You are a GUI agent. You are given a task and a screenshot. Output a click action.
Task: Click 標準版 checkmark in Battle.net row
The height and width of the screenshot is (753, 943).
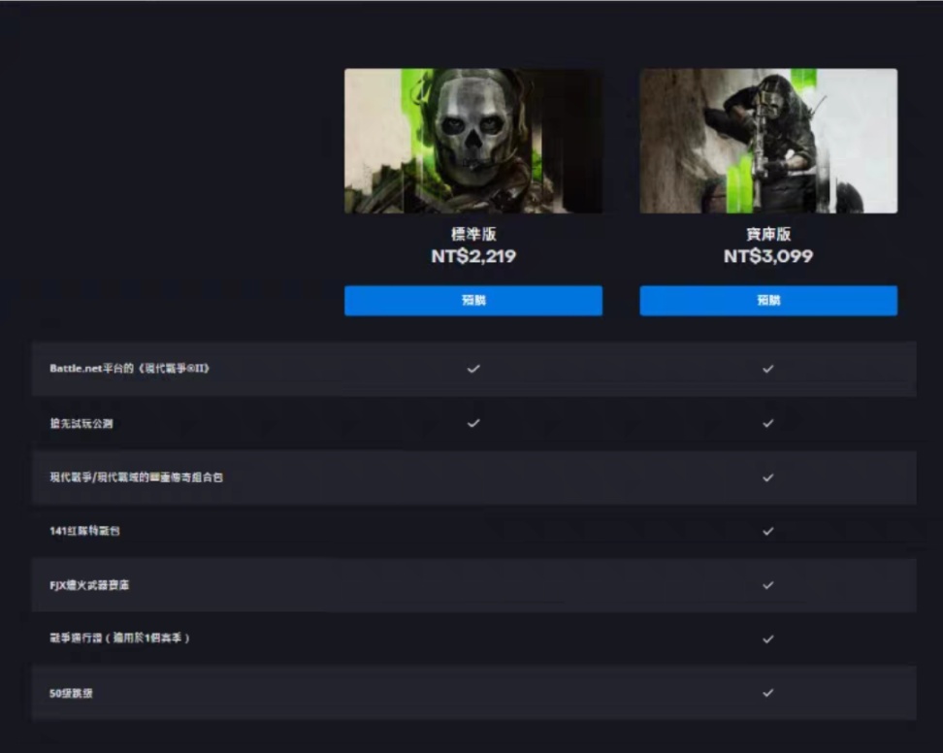click(x=473, y=369)
